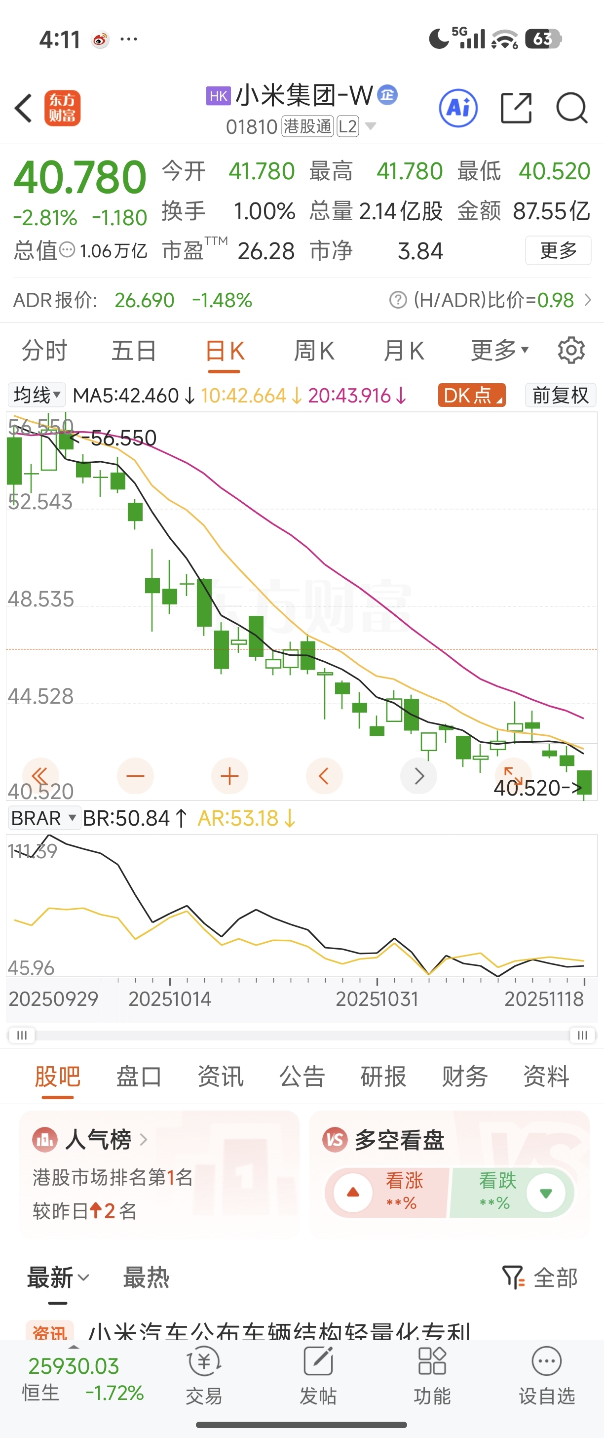The image size is (604, 1438).
Task: Expand the 人气榜 chevron
Action: pos(144,1139)
